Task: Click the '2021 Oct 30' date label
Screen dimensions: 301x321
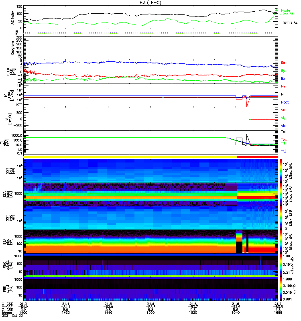Action: click(x=12, y=315)
